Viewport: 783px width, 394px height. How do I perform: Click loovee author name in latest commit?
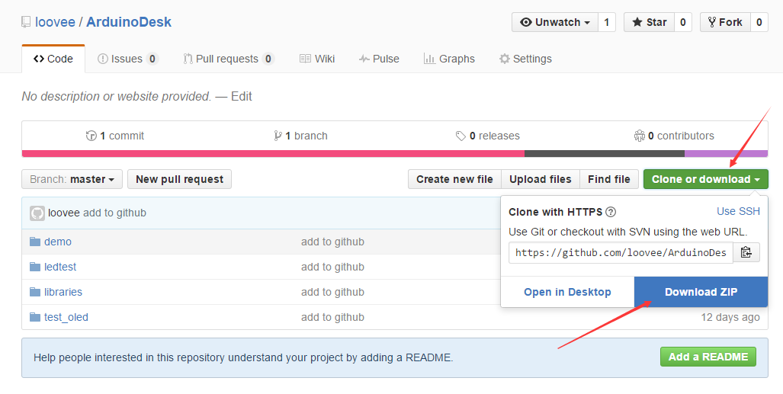(x=64, y=213)
